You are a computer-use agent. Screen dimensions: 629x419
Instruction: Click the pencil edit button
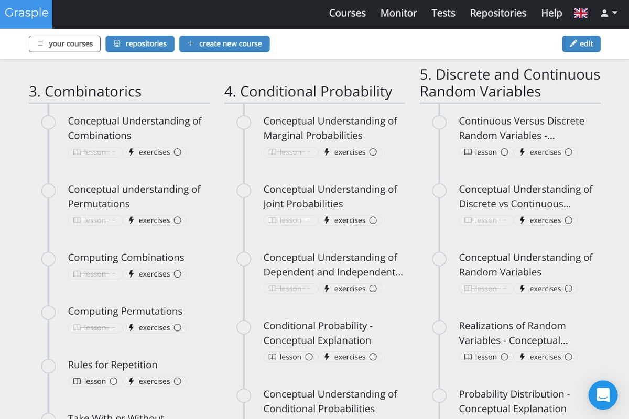[x=581, y=44]
